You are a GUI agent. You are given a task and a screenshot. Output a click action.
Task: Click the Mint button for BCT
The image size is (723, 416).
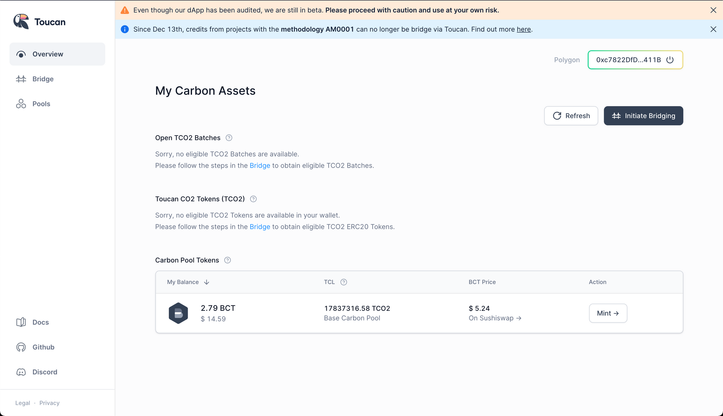pos(608,313)
